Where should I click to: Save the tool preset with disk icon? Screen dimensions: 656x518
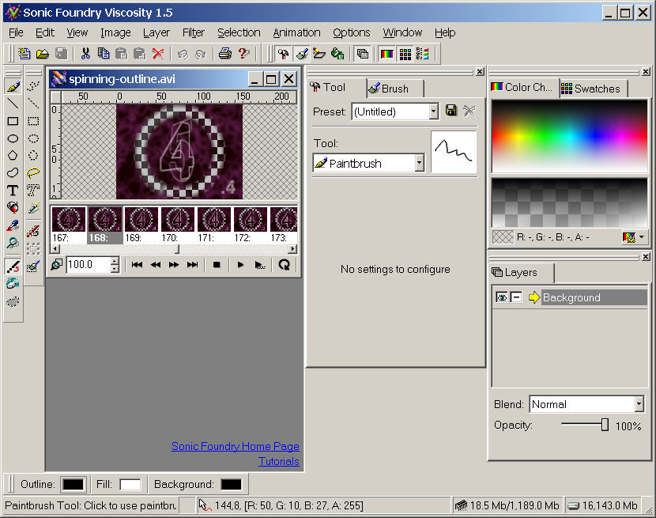(451, 111)
